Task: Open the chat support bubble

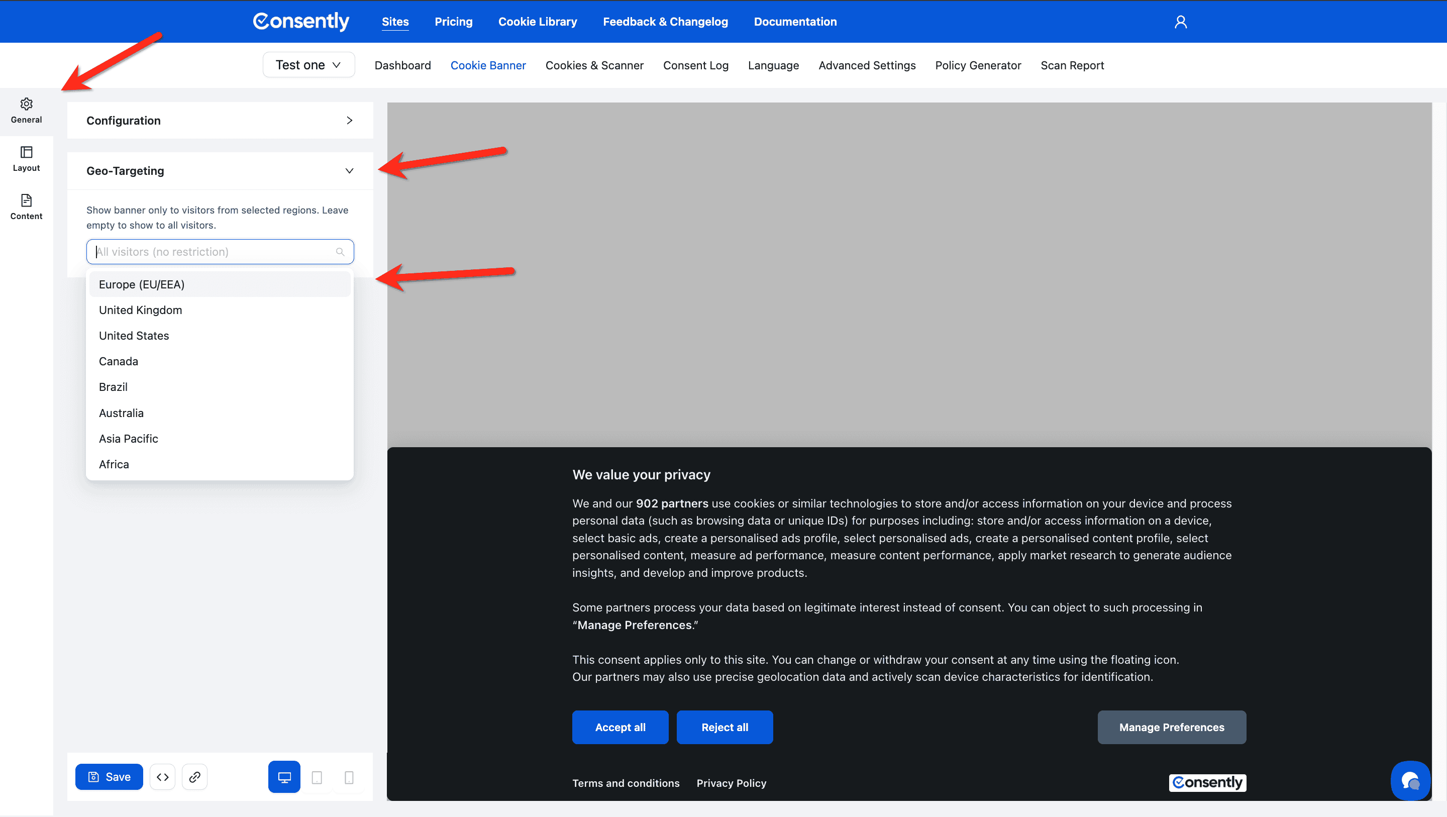Action: tap(1410, 780)
